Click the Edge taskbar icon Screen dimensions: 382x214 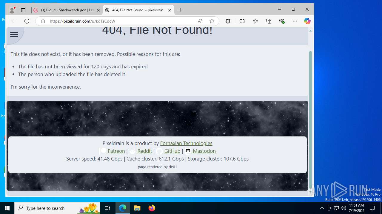(x=123, y=208)
